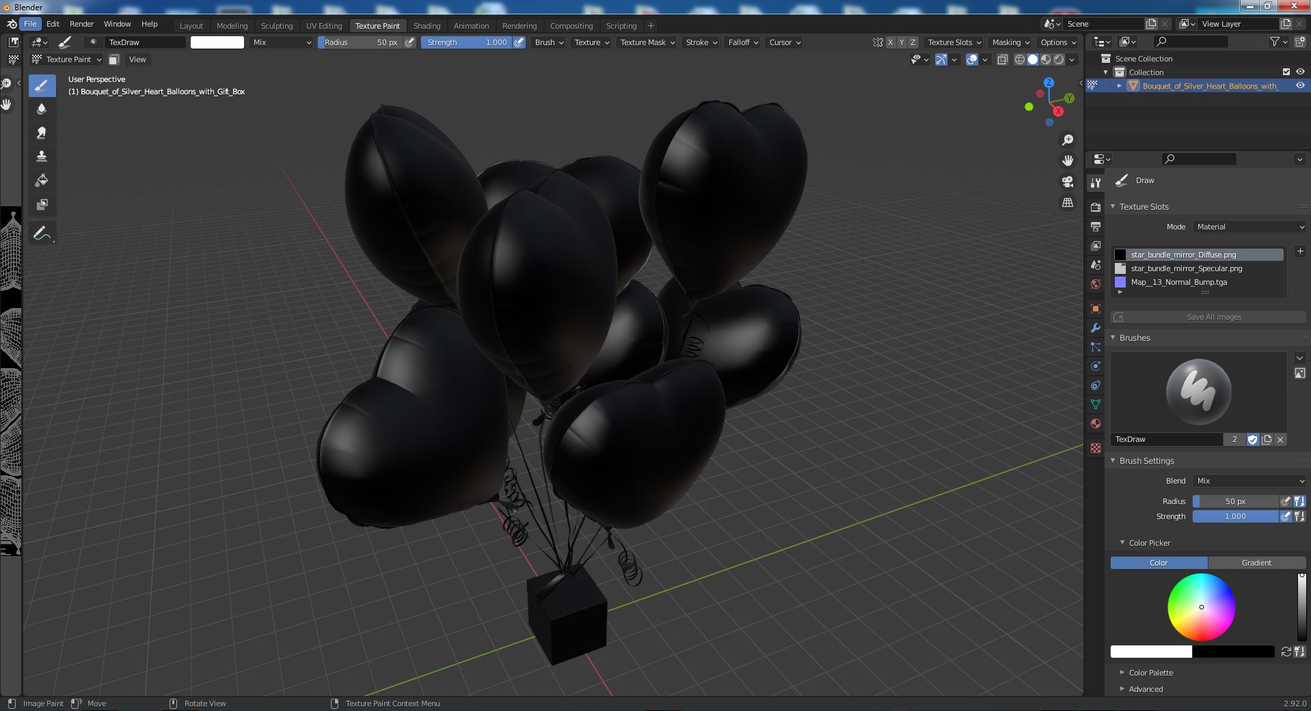Open Scene properties tab

tap(1096, 264)
